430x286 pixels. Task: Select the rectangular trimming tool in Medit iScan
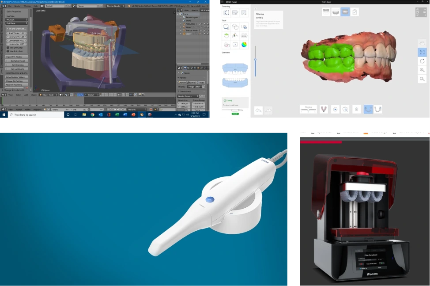pyautogui.click(x=226, y=12)
